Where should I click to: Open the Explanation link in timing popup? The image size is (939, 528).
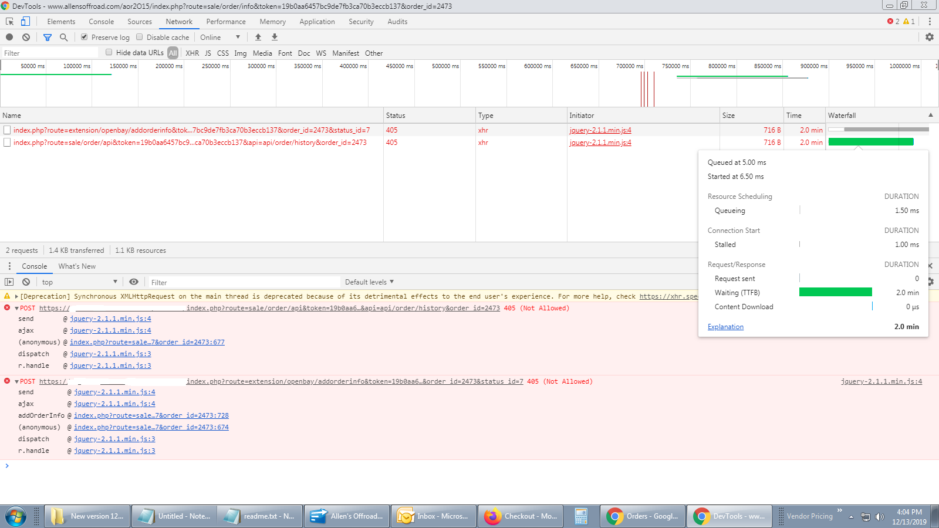[x=725, y=327]
